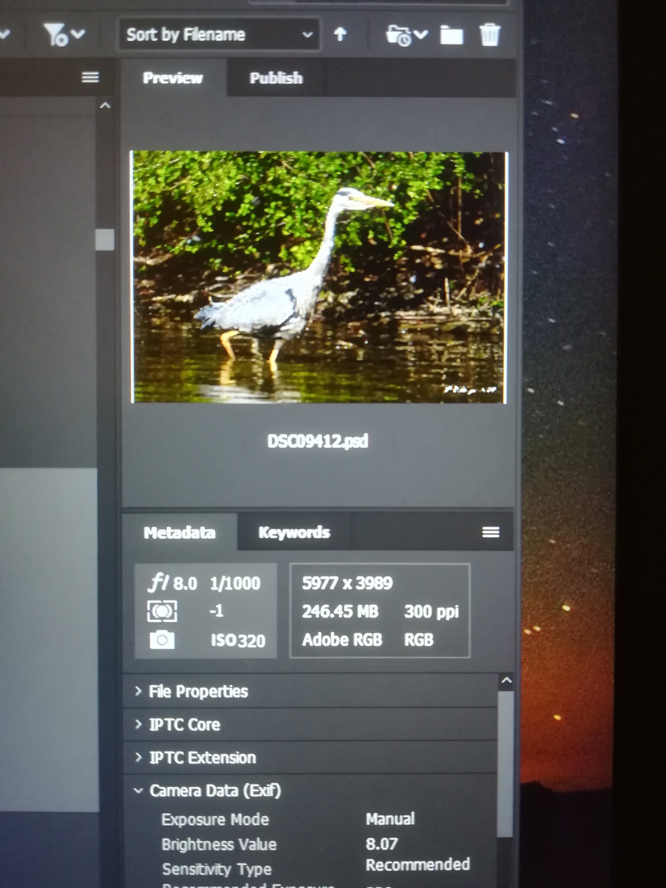The height and width of the screenshot is (888, 666).
Task: Delete item using the trash icon
Action: (x=490, y=35)
